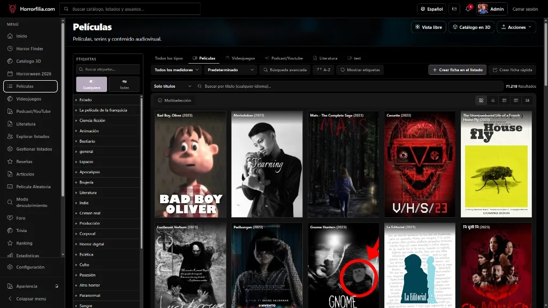Click the Reseñas star icon
This screenshot has height=308, width=548.
[10, 161]
